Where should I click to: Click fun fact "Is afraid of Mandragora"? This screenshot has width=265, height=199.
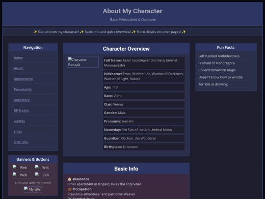pos(216,63)
